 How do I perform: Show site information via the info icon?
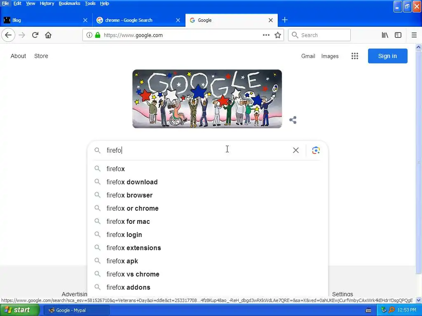click(x=89, y=35)
